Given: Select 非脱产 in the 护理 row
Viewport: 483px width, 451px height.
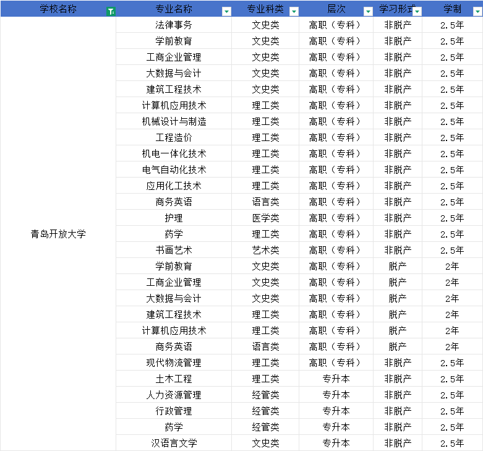Looking at the screenshot, I should tap(398, 218).
